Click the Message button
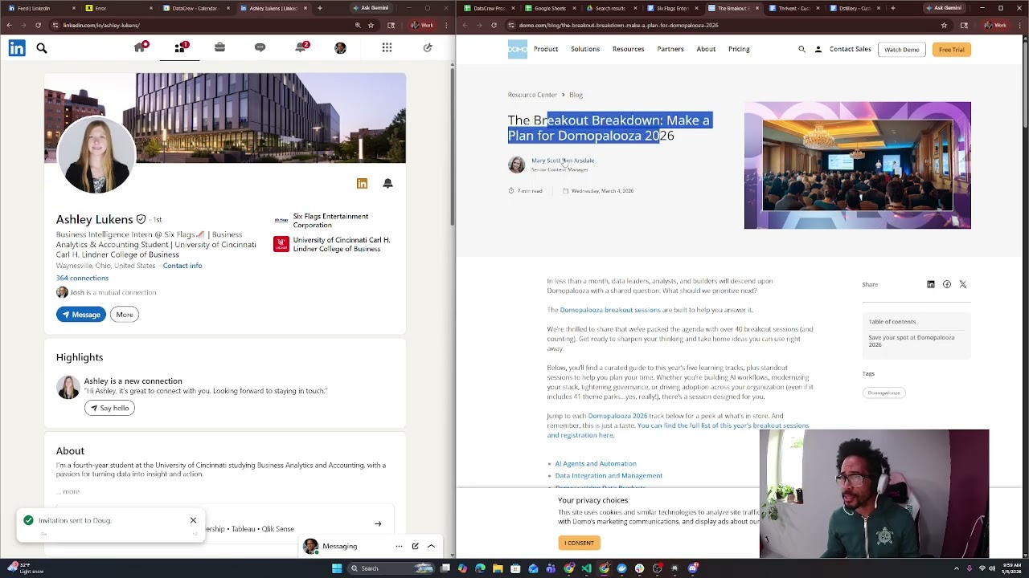 80,315
